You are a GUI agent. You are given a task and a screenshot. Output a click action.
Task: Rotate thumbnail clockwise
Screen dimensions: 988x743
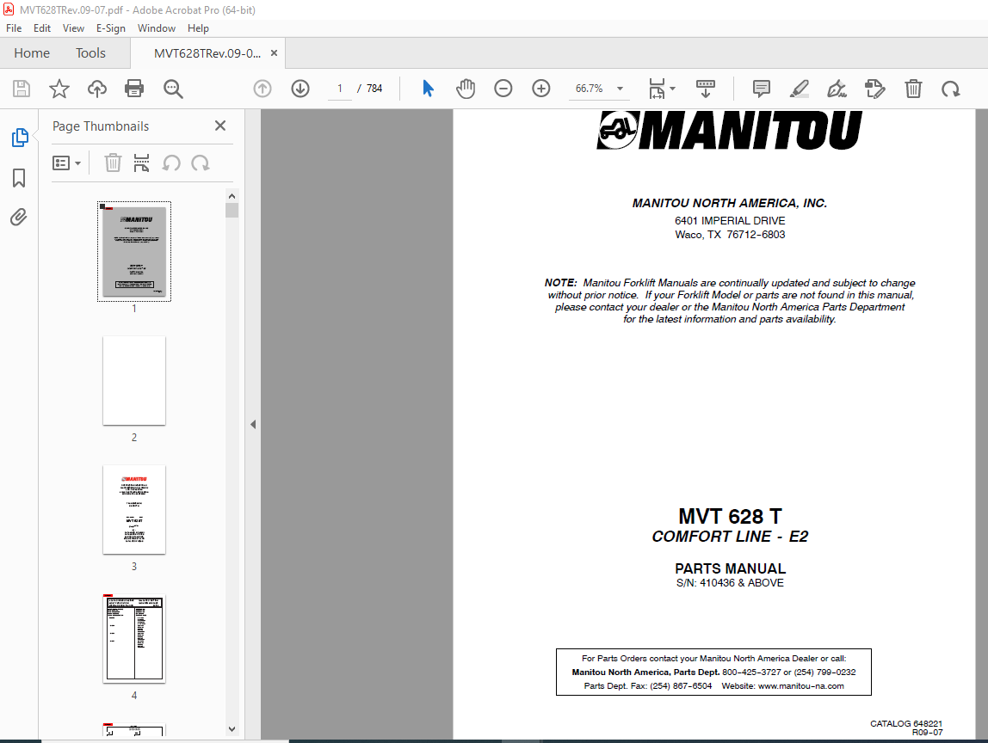(x=201, y=163)
